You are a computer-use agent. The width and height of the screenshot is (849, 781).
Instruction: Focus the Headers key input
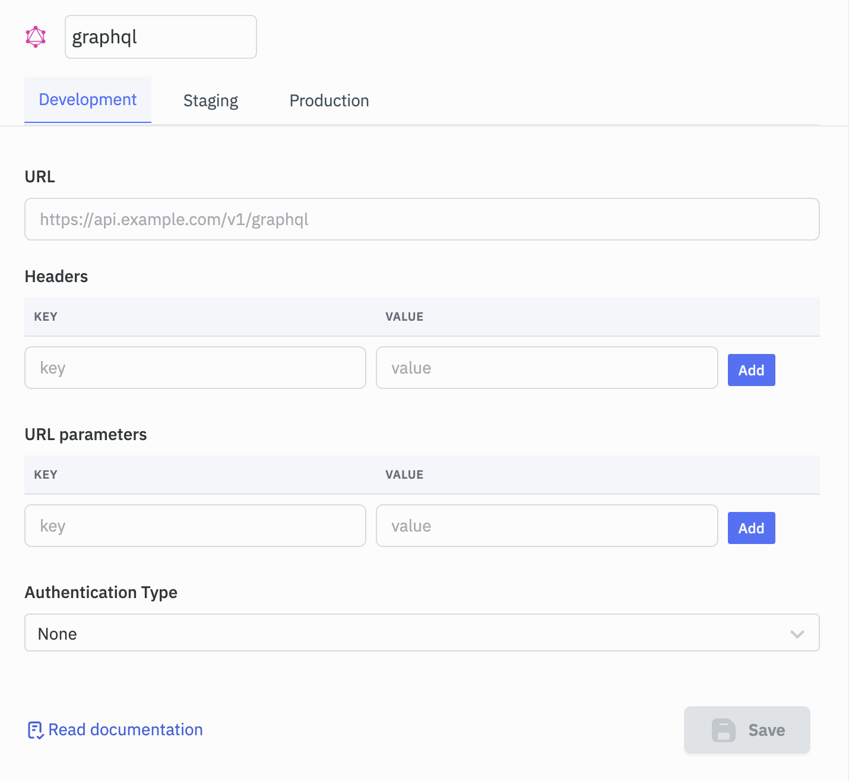[195, 368]
